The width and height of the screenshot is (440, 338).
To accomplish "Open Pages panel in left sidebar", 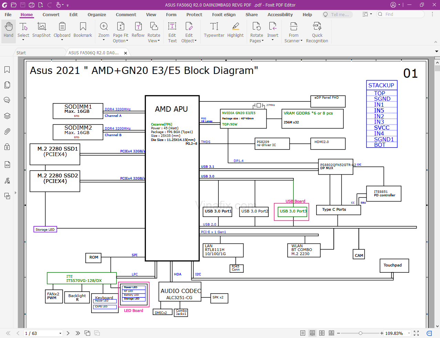I will click(7, 85).
